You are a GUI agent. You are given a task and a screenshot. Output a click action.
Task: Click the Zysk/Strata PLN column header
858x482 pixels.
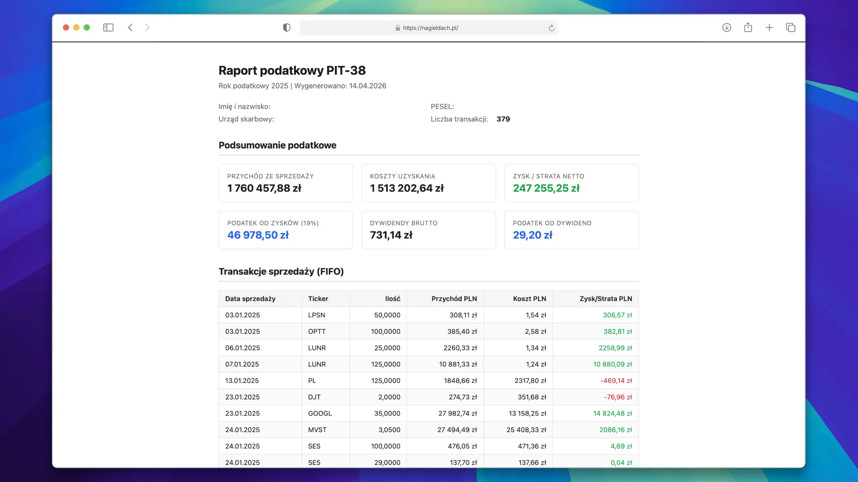606,299
